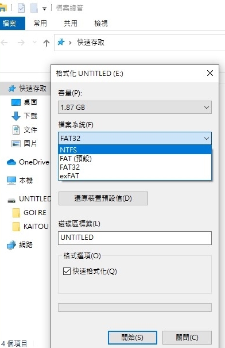Select 本機 label in the navigation pane

pos(26,181)
